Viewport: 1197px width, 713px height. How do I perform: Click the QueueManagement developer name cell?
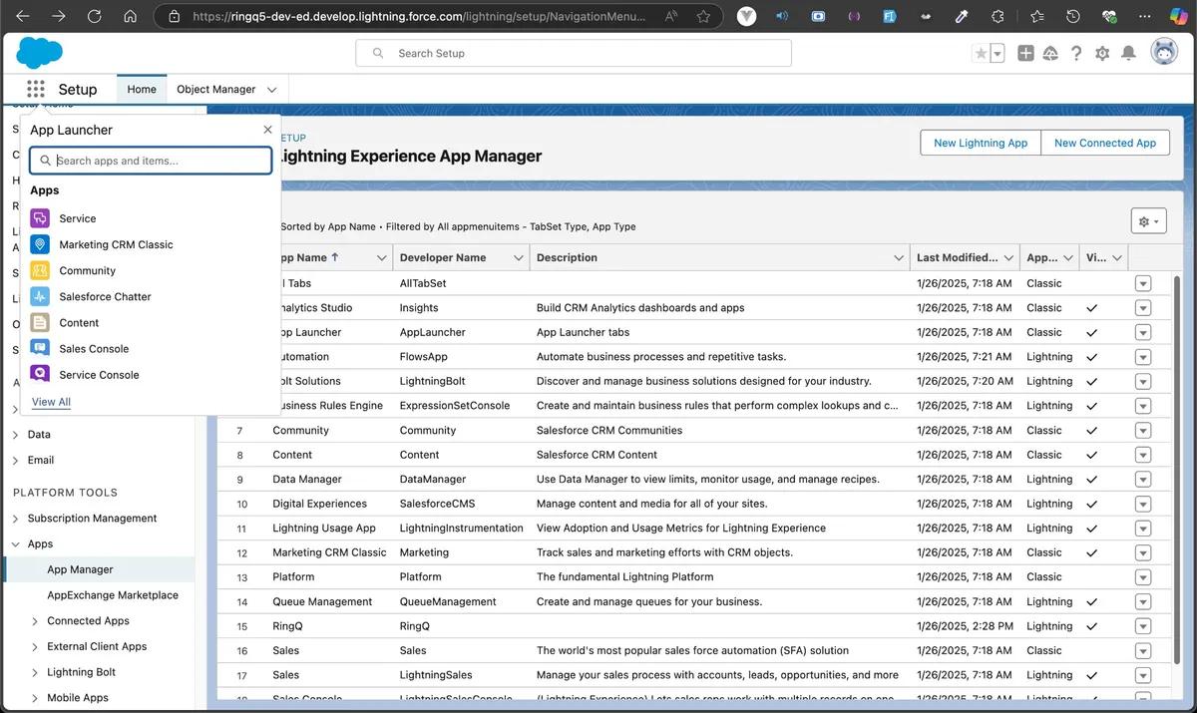click(x=448, y=601)
